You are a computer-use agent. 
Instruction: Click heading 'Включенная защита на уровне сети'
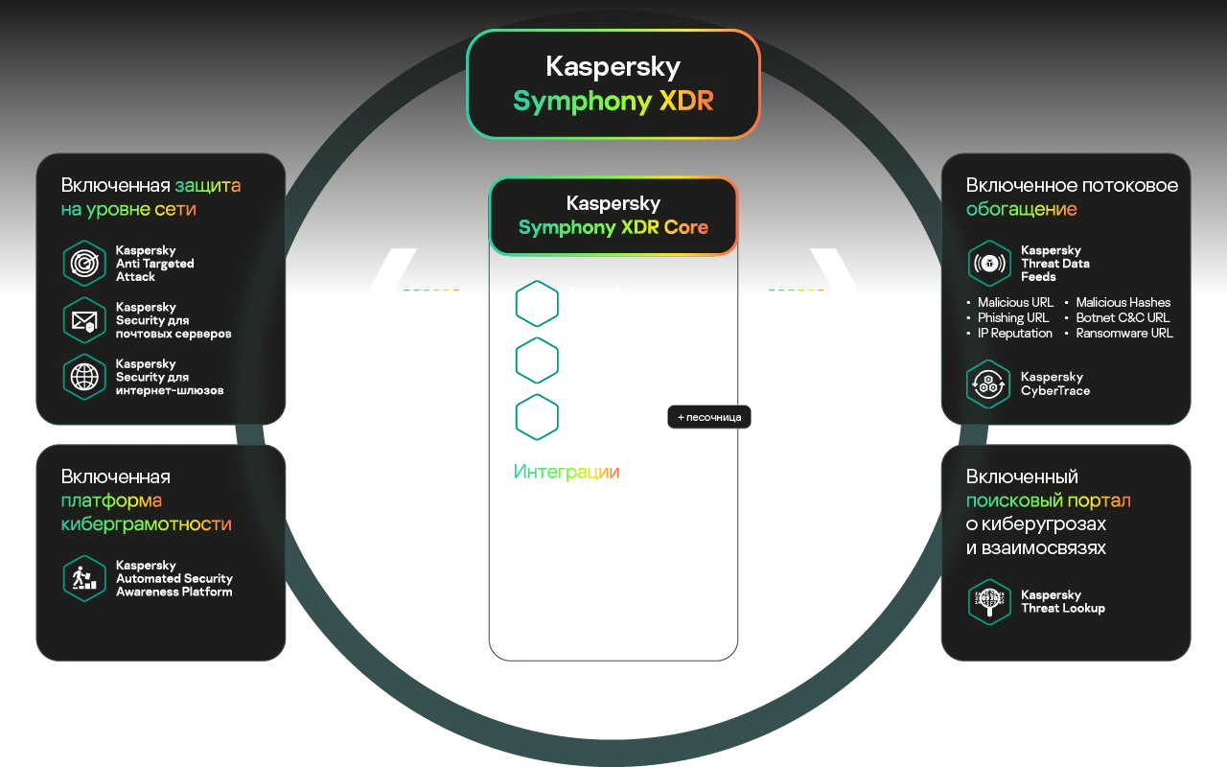point(150,197)
